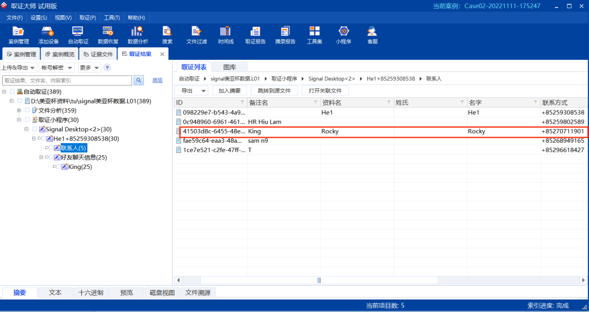
Task: Click the 高级 advanced search link
Action: 157,81
